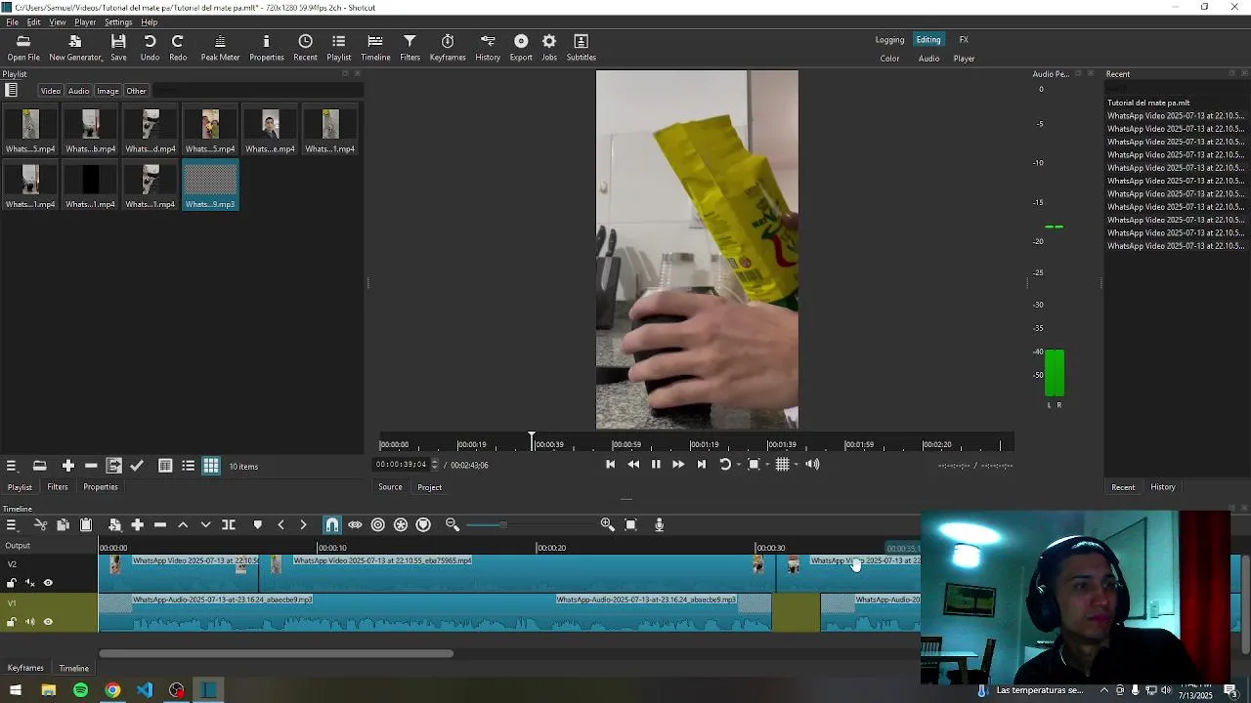Filter playlist by Audio
The image size is (1251, 703).
78,91
